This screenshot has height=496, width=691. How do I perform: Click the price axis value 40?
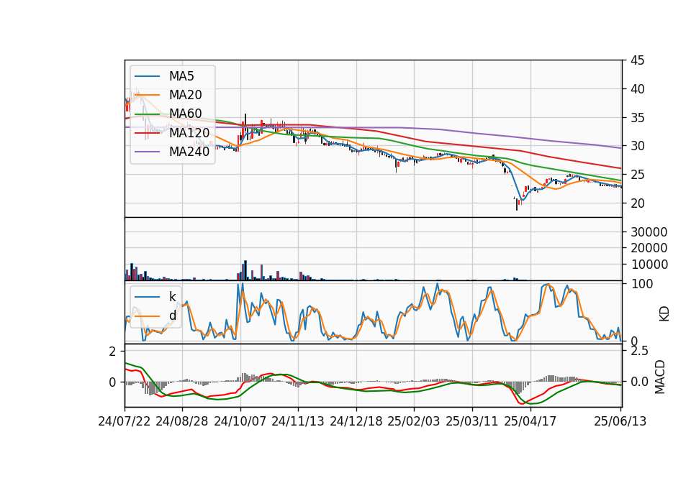click(x=637, y=89)
